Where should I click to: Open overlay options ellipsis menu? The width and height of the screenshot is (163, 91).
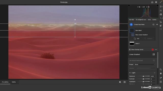(x=156, y=50)
